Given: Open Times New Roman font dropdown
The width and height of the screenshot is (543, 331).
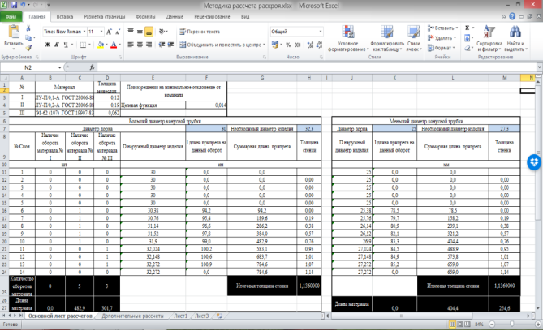Looking at the screenshot, I should tap(84, 32).
